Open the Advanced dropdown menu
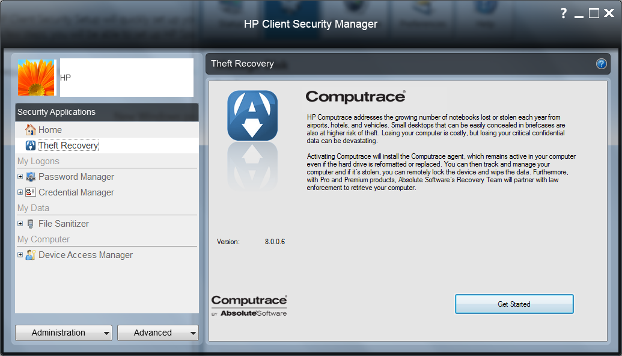Screen dimensions: 622x356 [x=158, y=333]
